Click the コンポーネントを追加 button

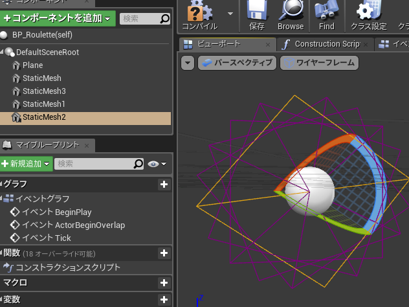pos(58,18)
